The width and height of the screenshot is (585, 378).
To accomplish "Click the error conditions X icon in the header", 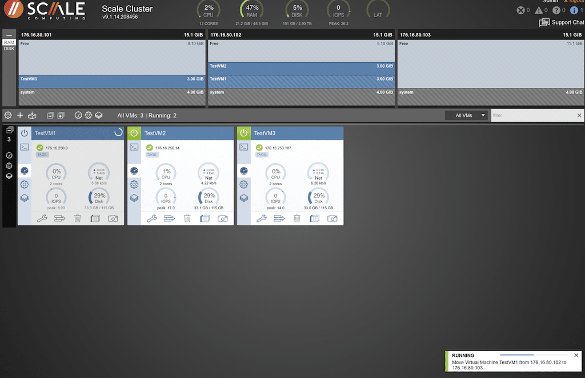I will [521, 10].
